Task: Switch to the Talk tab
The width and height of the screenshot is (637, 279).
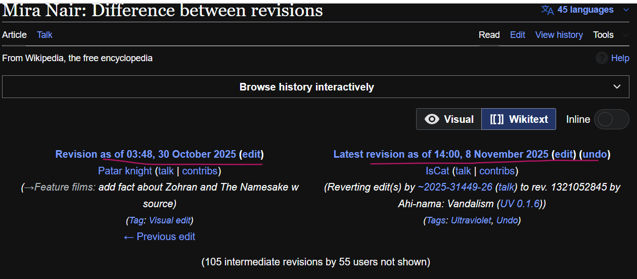Action: pos(44,35)
